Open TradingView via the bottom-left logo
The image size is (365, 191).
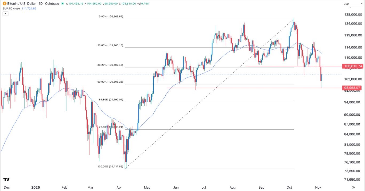pyautogui.click(x=6, y=180)
